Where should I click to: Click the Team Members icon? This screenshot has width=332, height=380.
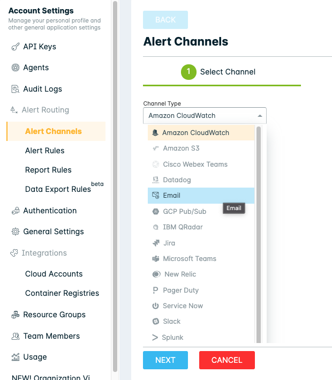tap(16, 336)
